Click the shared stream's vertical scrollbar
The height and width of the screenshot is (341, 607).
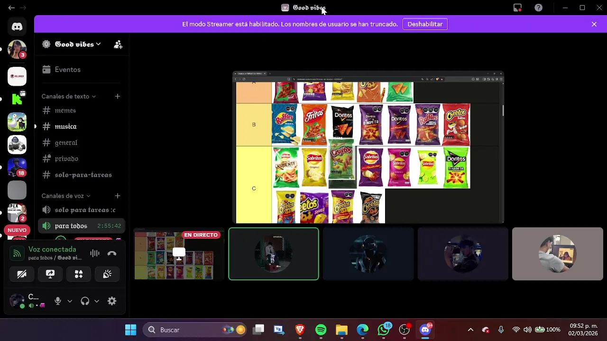pyautogui.click(x=502, y=111)
